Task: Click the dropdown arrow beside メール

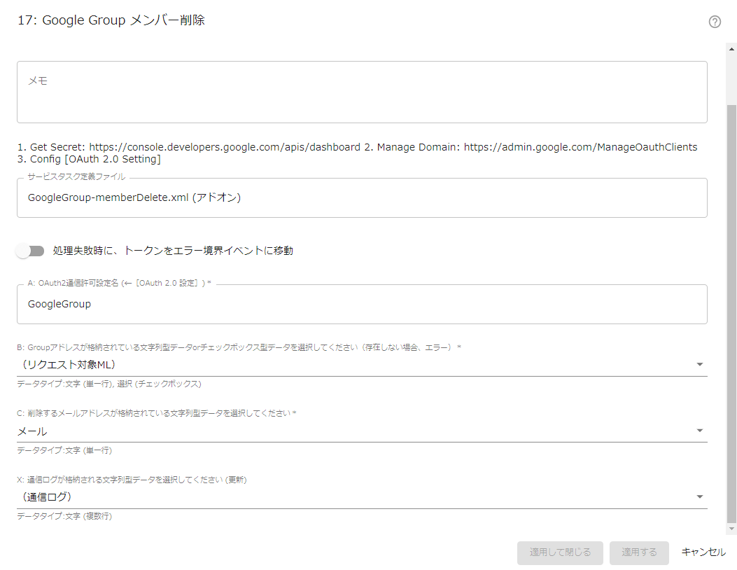Action: (699, 430)
